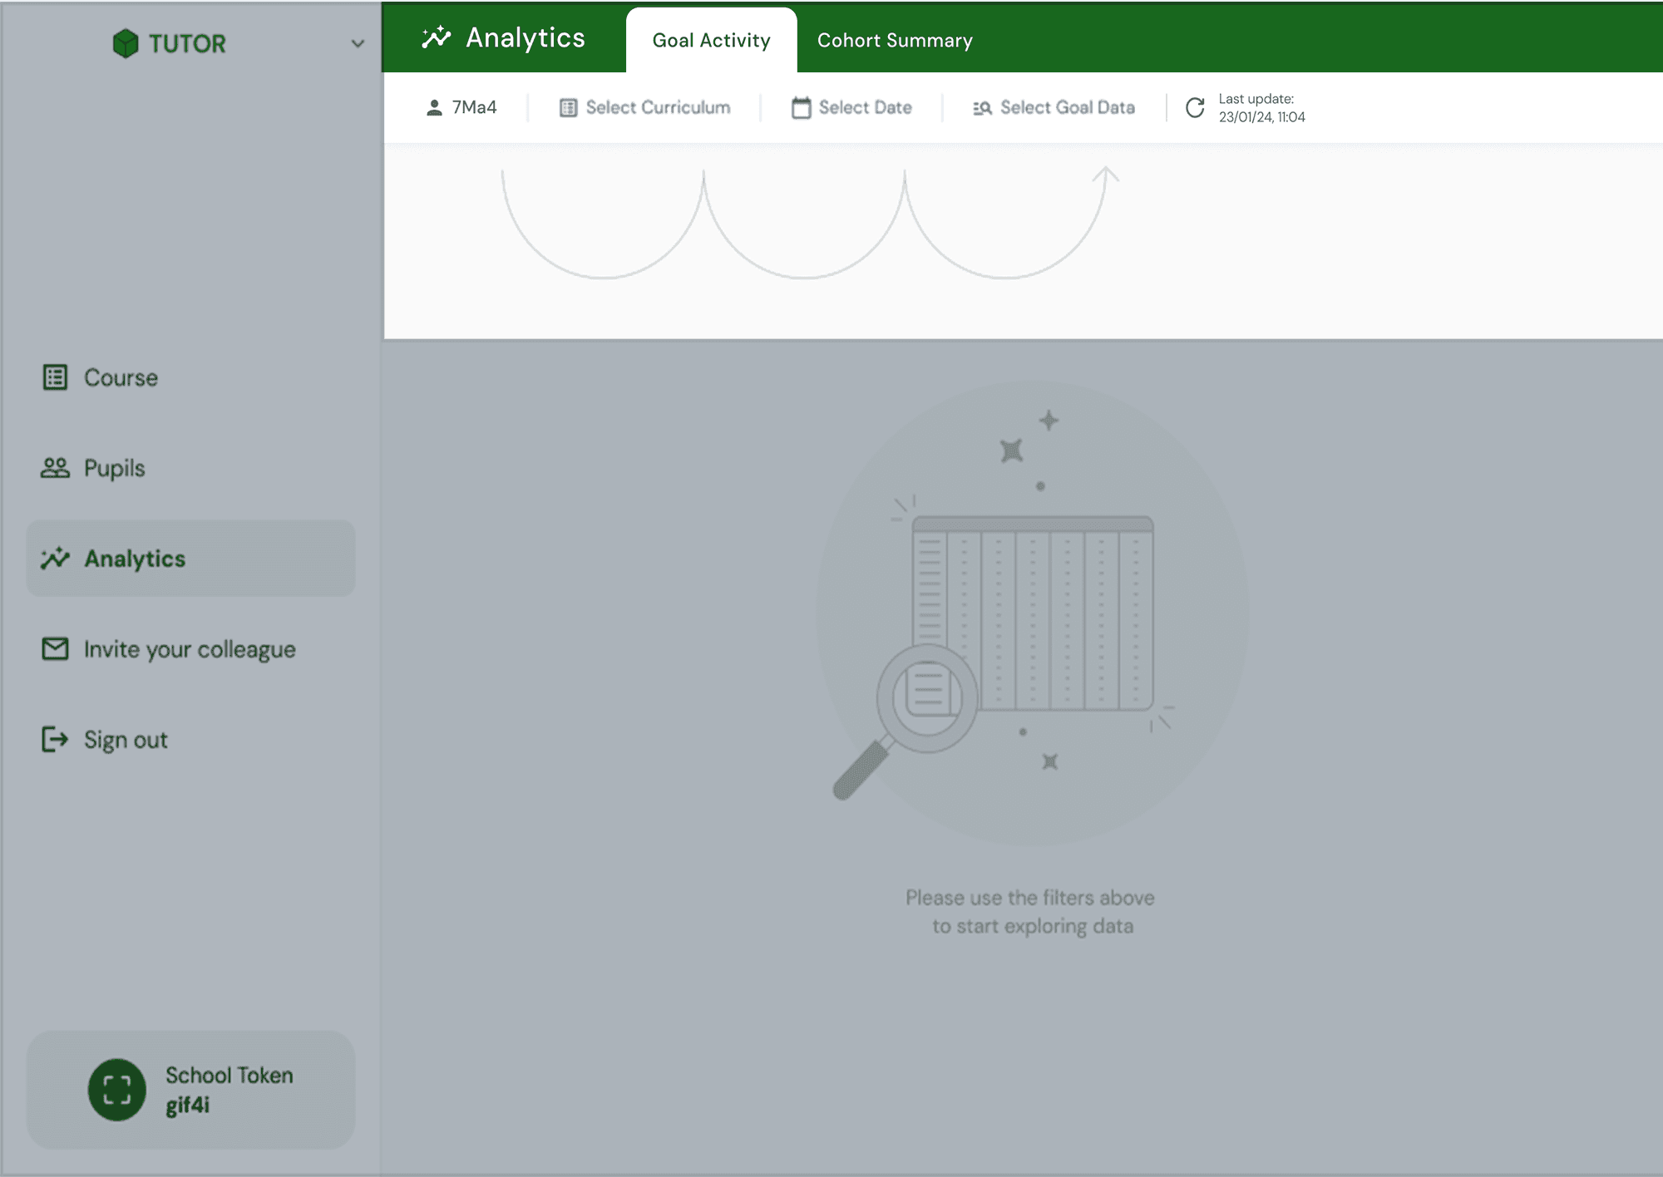Click the Sign out arrow icon
The image size is (1663, 1177).
(55, 739)
